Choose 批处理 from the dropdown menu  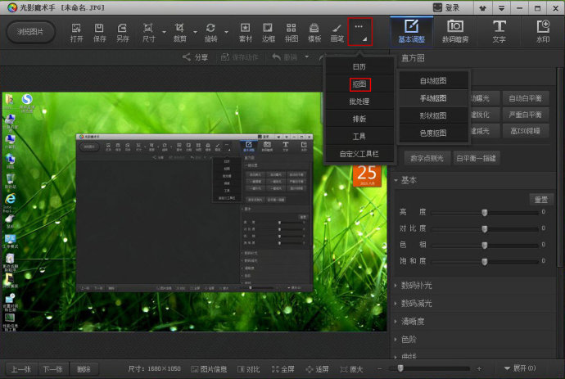click(x=359, y=102)
